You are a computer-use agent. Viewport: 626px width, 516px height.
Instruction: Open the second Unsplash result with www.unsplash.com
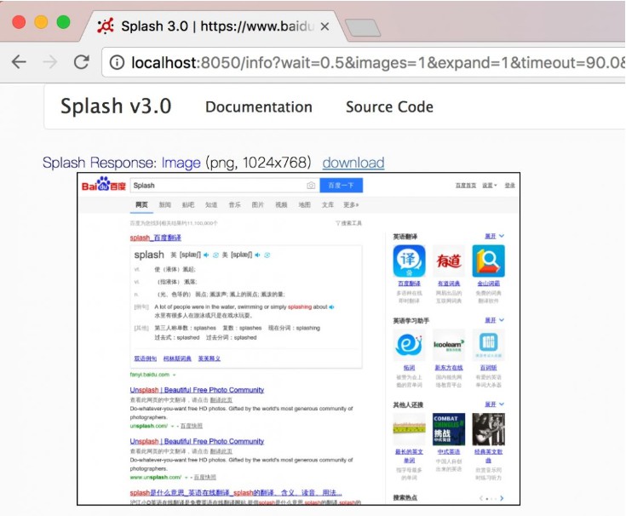[x=197, y=441]
